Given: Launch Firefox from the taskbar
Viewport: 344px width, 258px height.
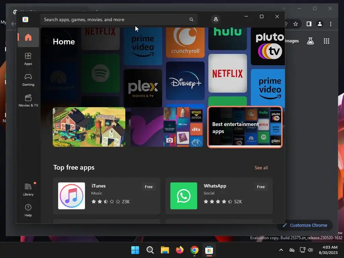Looking at the screenshot, I should coord(180,250).
